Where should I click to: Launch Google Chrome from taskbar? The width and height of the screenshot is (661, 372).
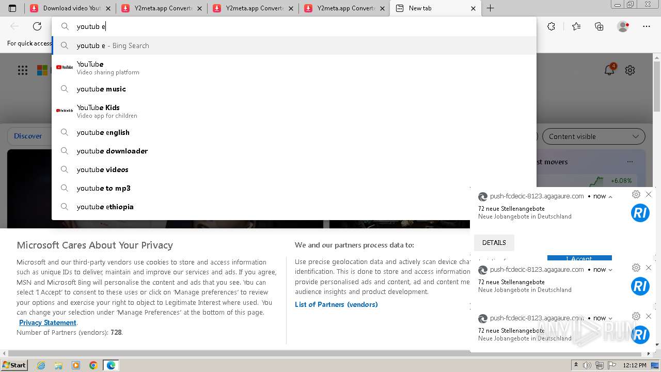click(93, 365)
